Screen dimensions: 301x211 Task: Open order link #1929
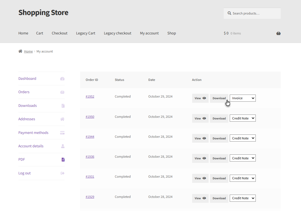click(90, 197)
